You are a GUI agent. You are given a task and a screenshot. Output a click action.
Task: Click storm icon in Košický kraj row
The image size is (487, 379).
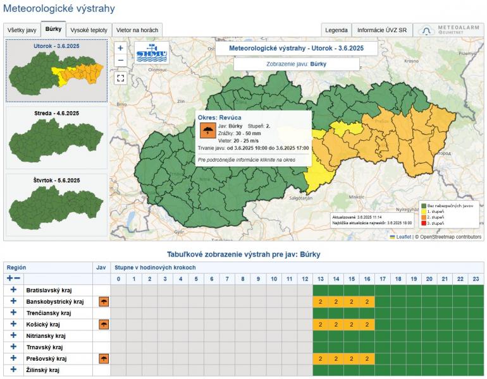[x=104, y=325]
